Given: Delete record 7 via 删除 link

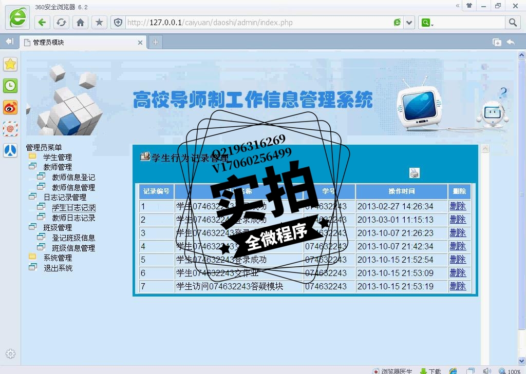Looking at the screenshot, I should [458, 287].
